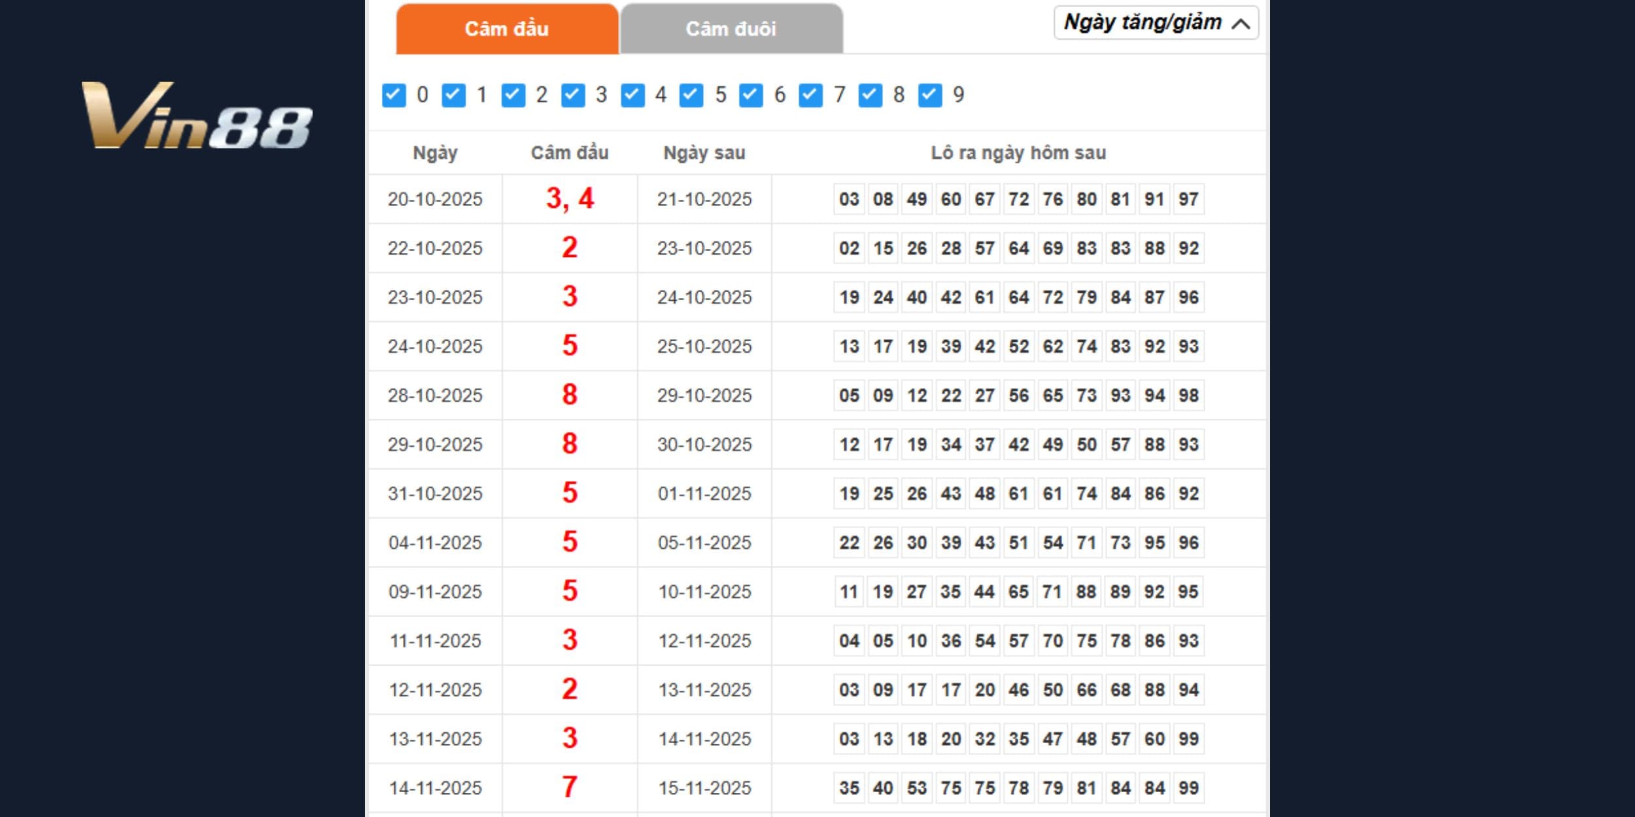Viewport: 1635px width, 817px height.
Task: Toggle the digit 9 checkbox
Action: tap(929, 95)
